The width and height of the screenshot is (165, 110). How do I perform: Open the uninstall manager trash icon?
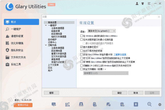tap(122, 104)
